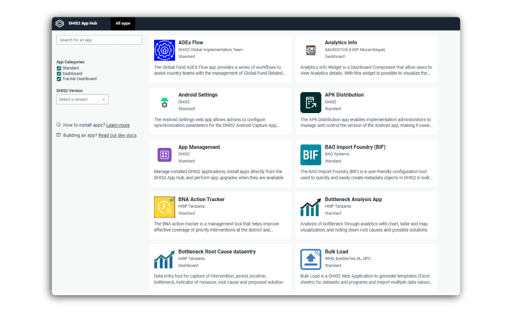
Task: Open the Bulk Load upload icon
Action: 311,259
